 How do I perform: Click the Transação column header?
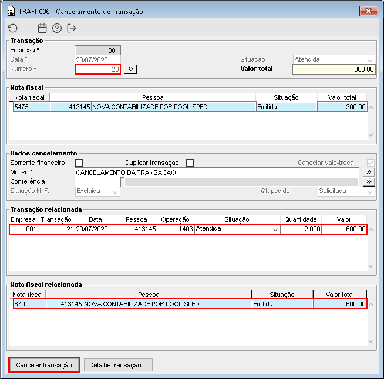click(x=56, y=219)
